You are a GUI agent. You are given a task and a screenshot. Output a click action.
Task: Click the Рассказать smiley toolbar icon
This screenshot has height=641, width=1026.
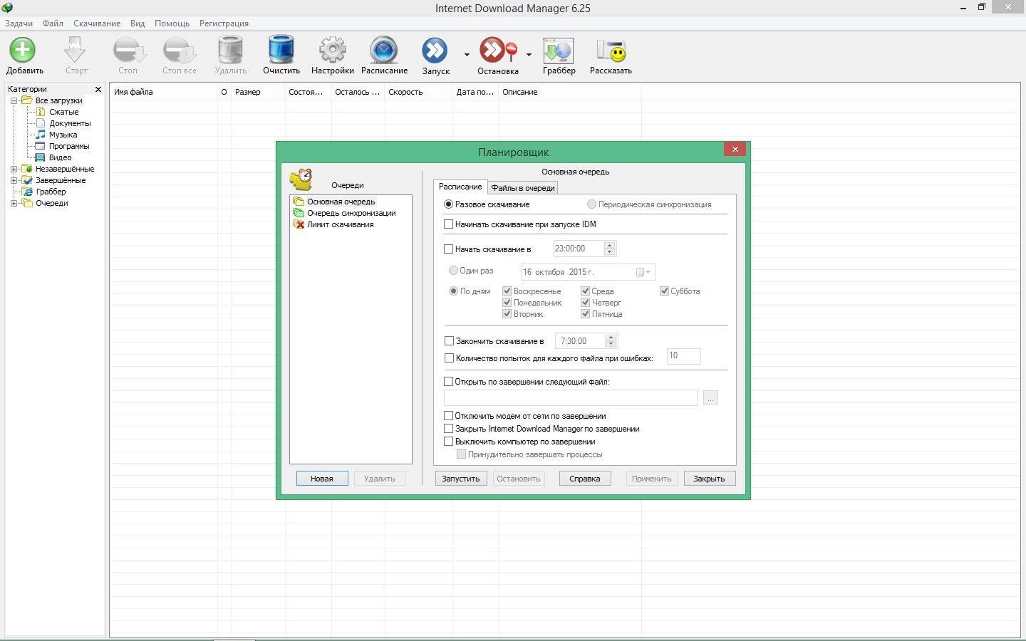(611, 51)
